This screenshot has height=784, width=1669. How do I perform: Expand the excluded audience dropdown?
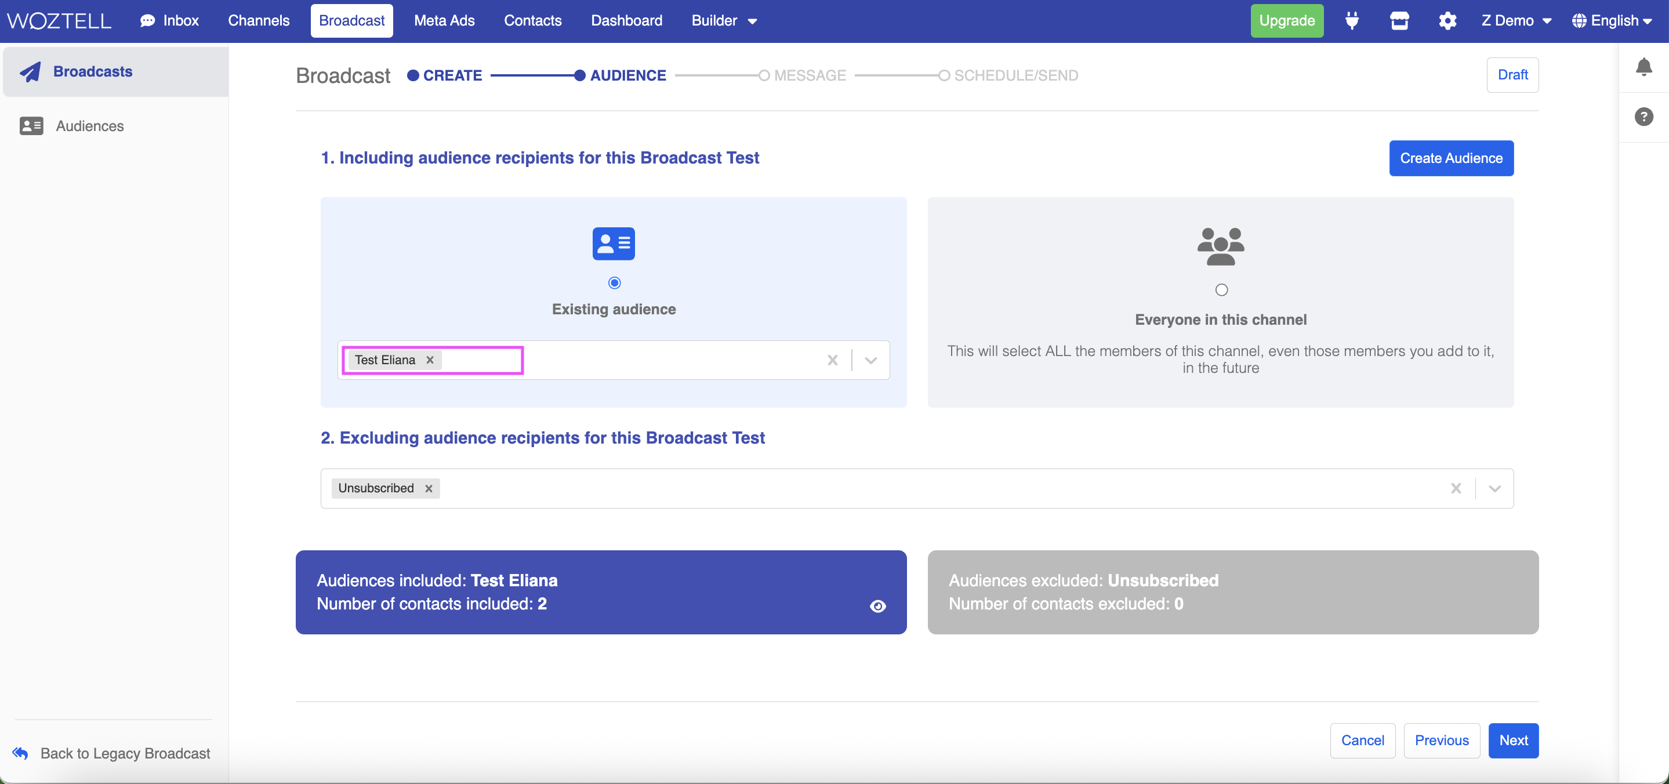pos(1494,488)
